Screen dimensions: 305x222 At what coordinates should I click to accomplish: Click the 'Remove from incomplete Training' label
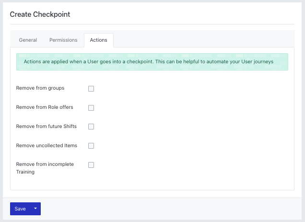(x=45, y=168)
